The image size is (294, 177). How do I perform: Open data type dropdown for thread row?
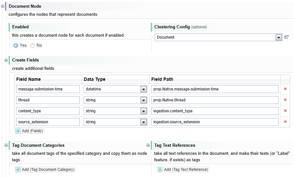point(143,100)
